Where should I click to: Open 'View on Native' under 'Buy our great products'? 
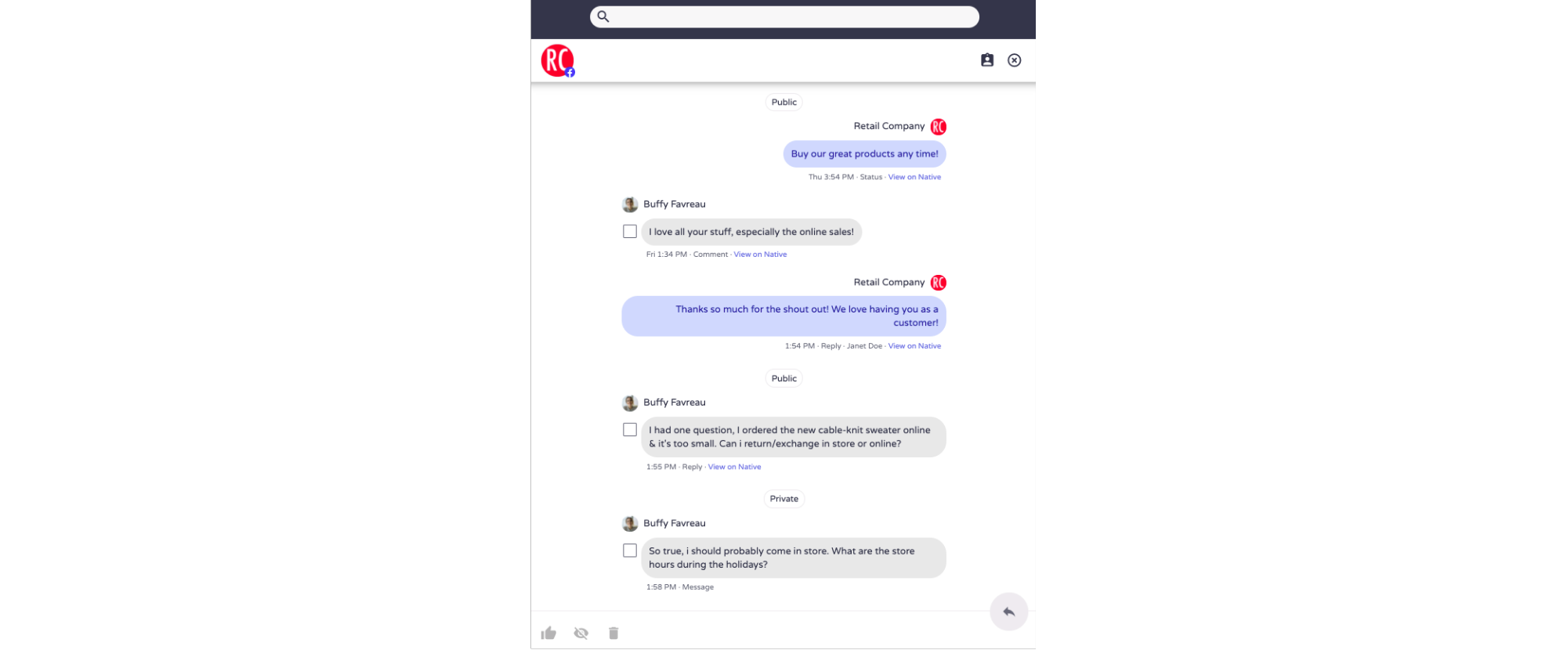pyautogui.click(x=914, y=177)
